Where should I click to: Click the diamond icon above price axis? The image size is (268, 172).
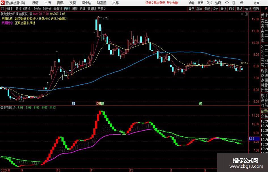242,14
